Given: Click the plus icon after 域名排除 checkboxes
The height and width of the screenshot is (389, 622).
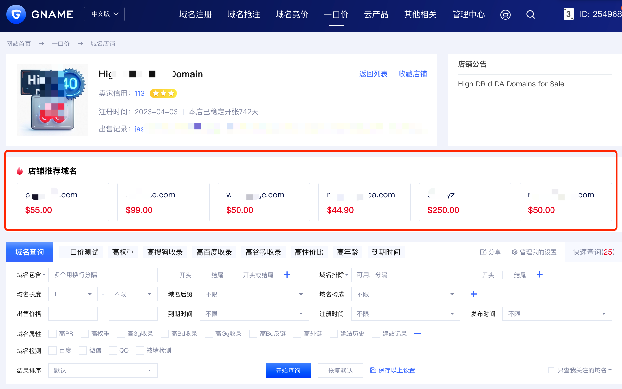Looking at the screenshot, I should (539, 275).
